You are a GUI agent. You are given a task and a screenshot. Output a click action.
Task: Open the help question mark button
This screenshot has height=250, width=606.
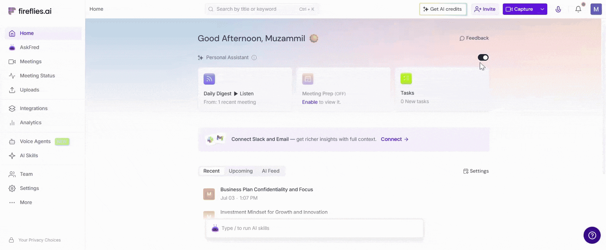pos(592,235)
